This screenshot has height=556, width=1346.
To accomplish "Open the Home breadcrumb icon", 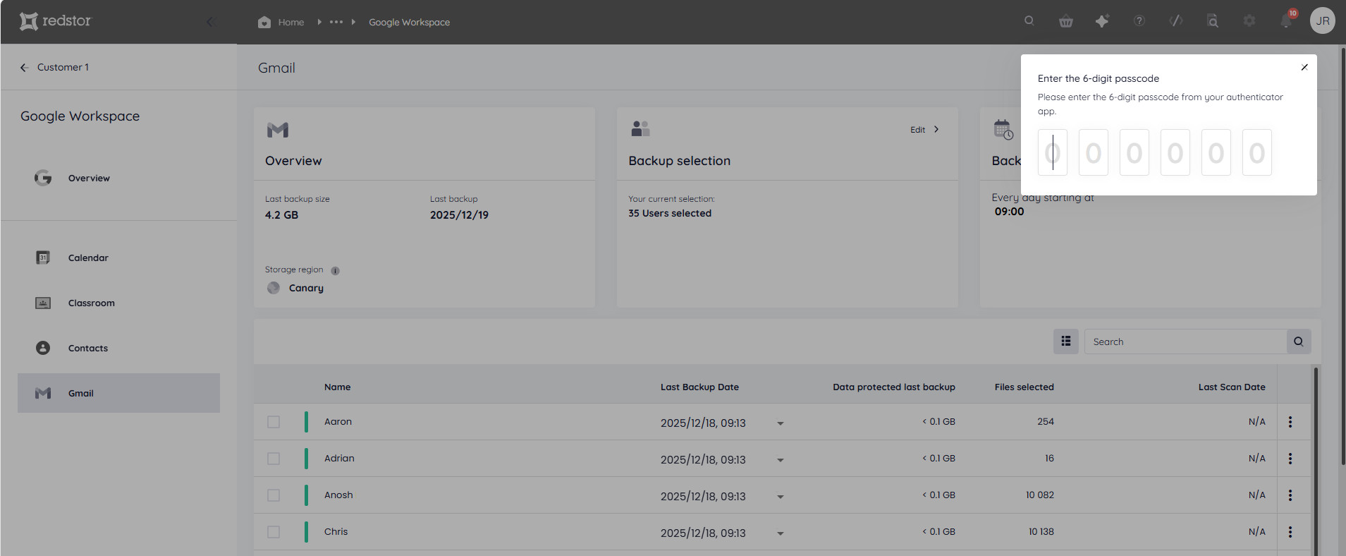I will point(264,22).
